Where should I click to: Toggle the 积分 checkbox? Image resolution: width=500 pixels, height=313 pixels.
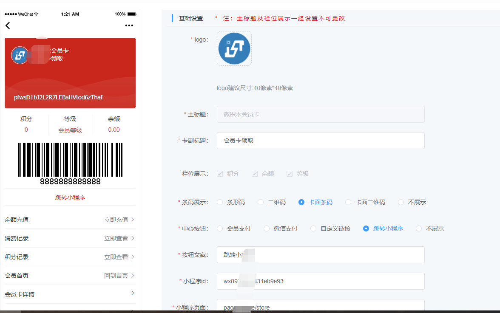pos(220,174)
